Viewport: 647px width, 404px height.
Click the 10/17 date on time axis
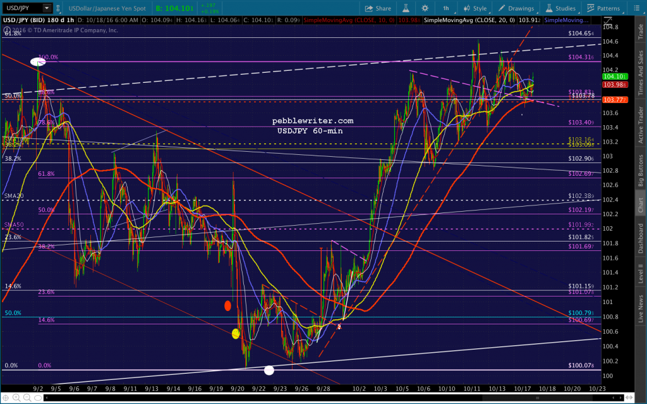coord(522,389)
